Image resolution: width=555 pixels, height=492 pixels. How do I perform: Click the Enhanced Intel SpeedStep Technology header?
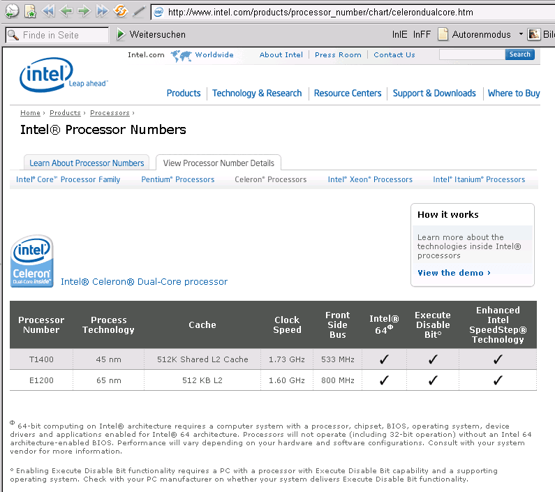[498, 325]
